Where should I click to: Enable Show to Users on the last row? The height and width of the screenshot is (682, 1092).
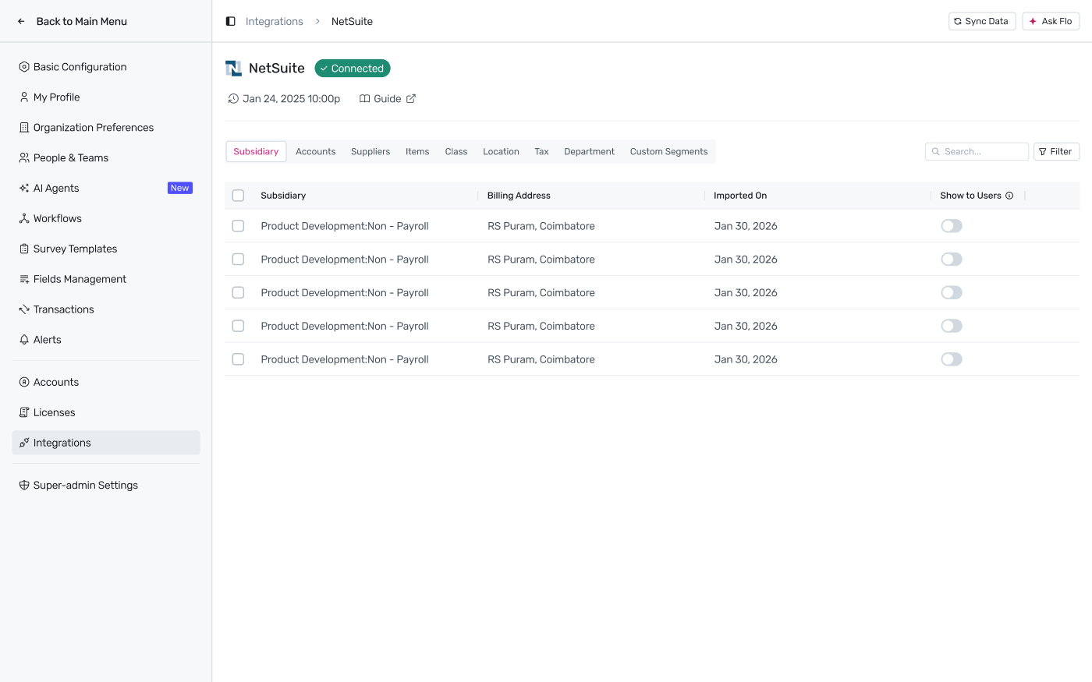click(952, 359)
